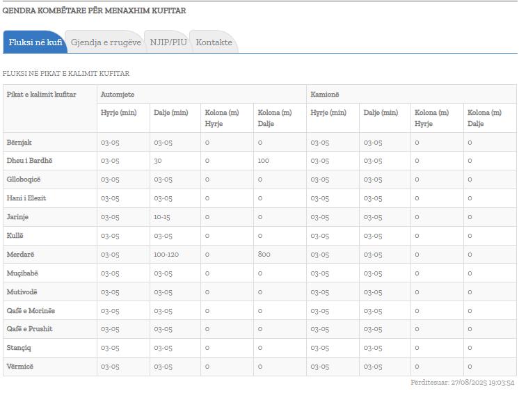519x400 pixels.
Task: Select the Qafë e Prushit row label
Action: 29,329
